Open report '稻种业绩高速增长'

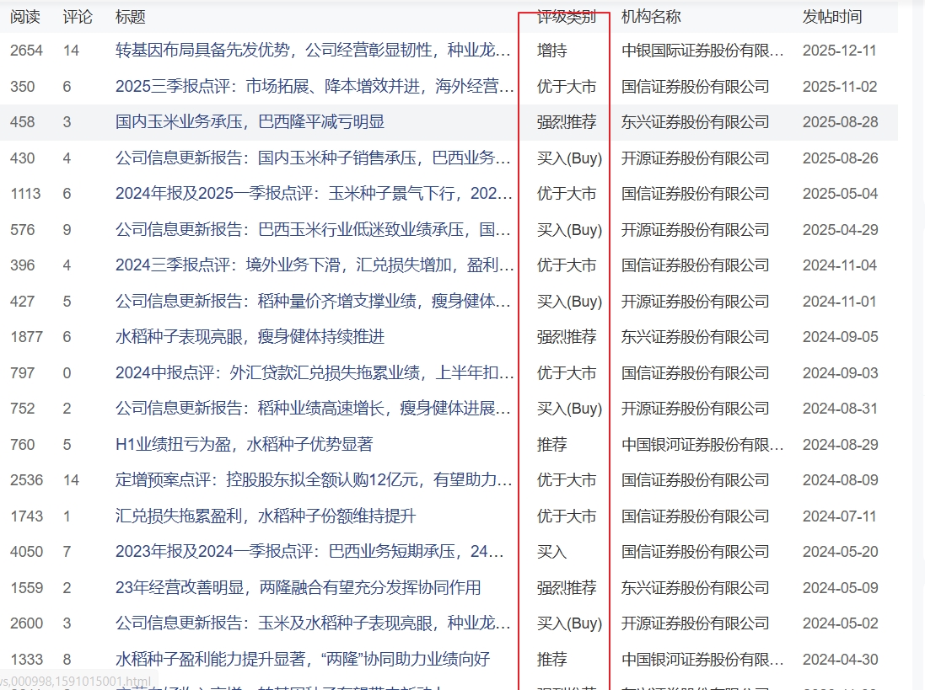313,409
